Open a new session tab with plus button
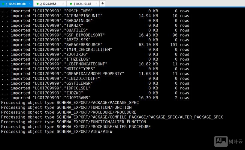 (x=103, y=4)
